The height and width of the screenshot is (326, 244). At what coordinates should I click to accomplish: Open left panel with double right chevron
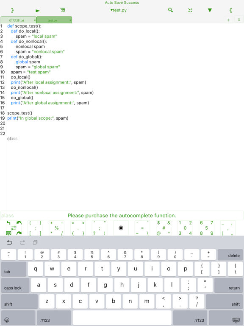[12, 10]
